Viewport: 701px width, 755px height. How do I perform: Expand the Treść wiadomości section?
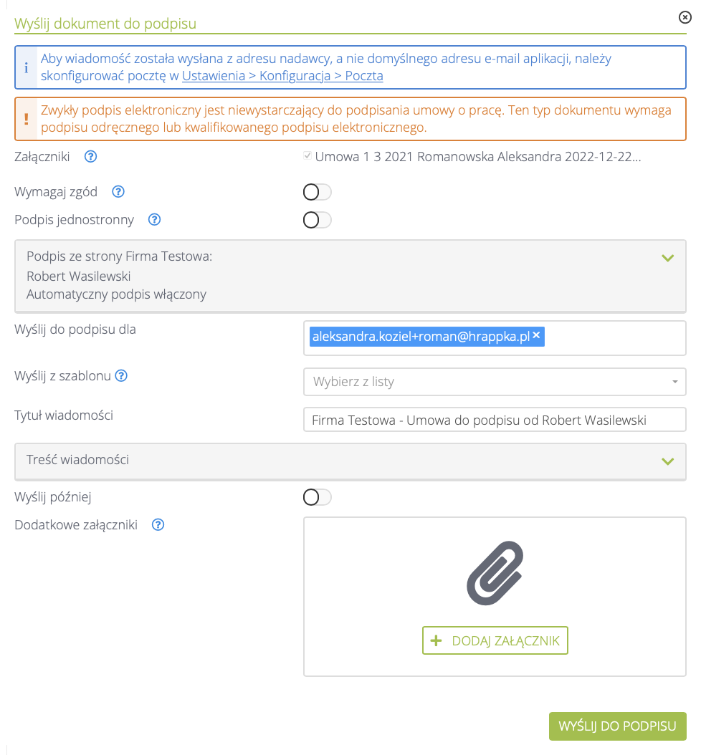[x=667, y=461]
